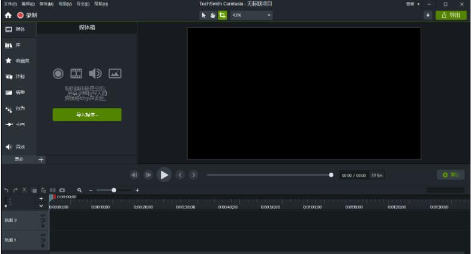
Task: Select the arrow pointer edit tool
Action: tap(203, 15)
